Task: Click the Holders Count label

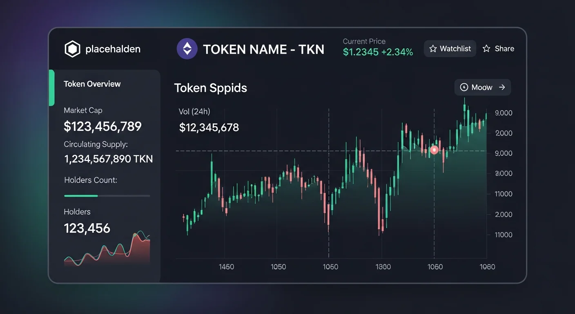Action: pos(91,180)
